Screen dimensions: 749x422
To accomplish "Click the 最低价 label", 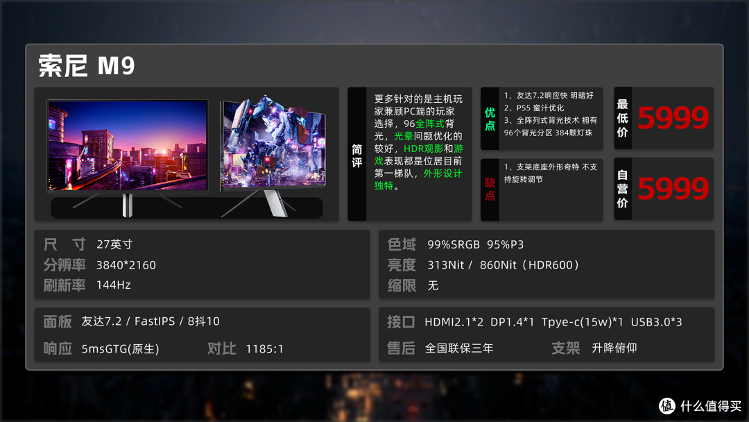I will (622, 118).
